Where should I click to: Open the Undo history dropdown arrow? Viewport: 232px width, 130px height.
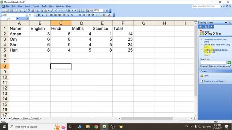pos(59,10)
